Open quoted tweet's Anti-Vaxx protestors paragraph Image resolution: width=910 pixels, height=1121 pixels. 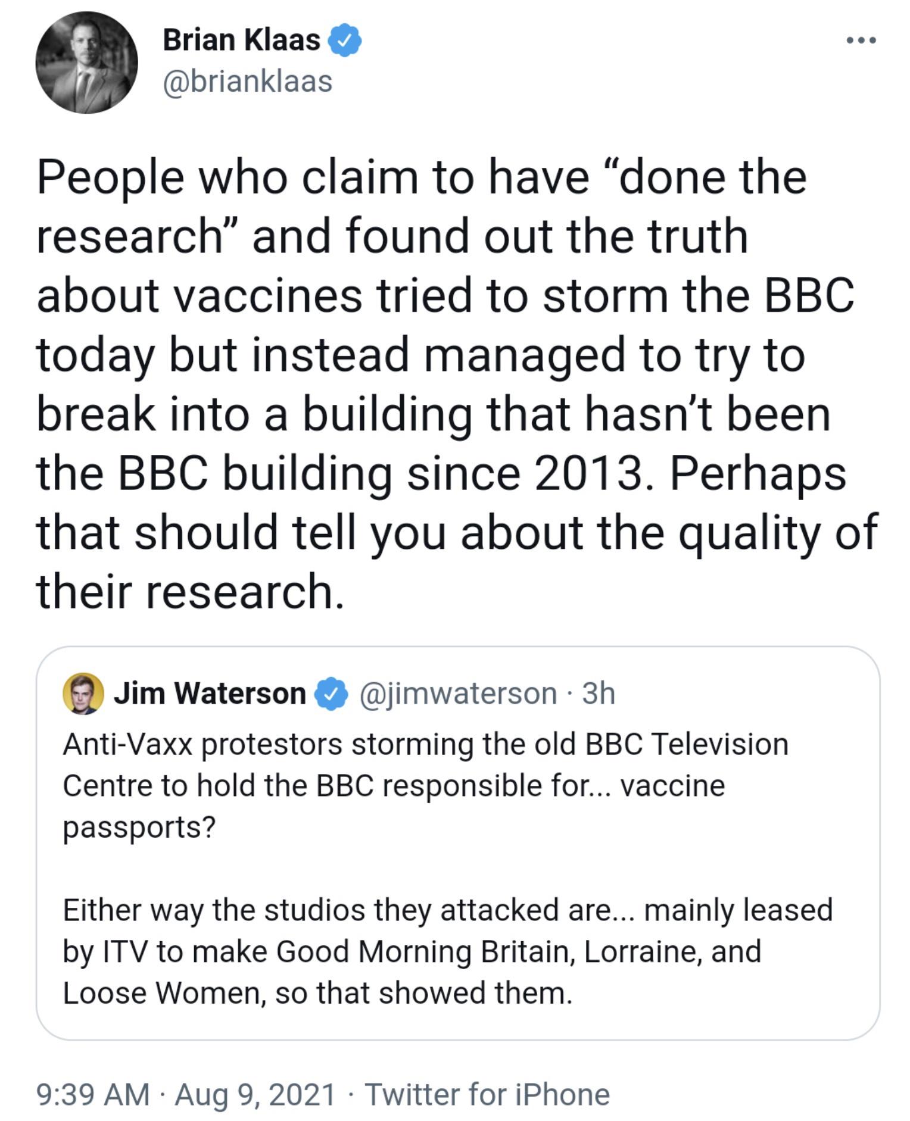(425, 785)
